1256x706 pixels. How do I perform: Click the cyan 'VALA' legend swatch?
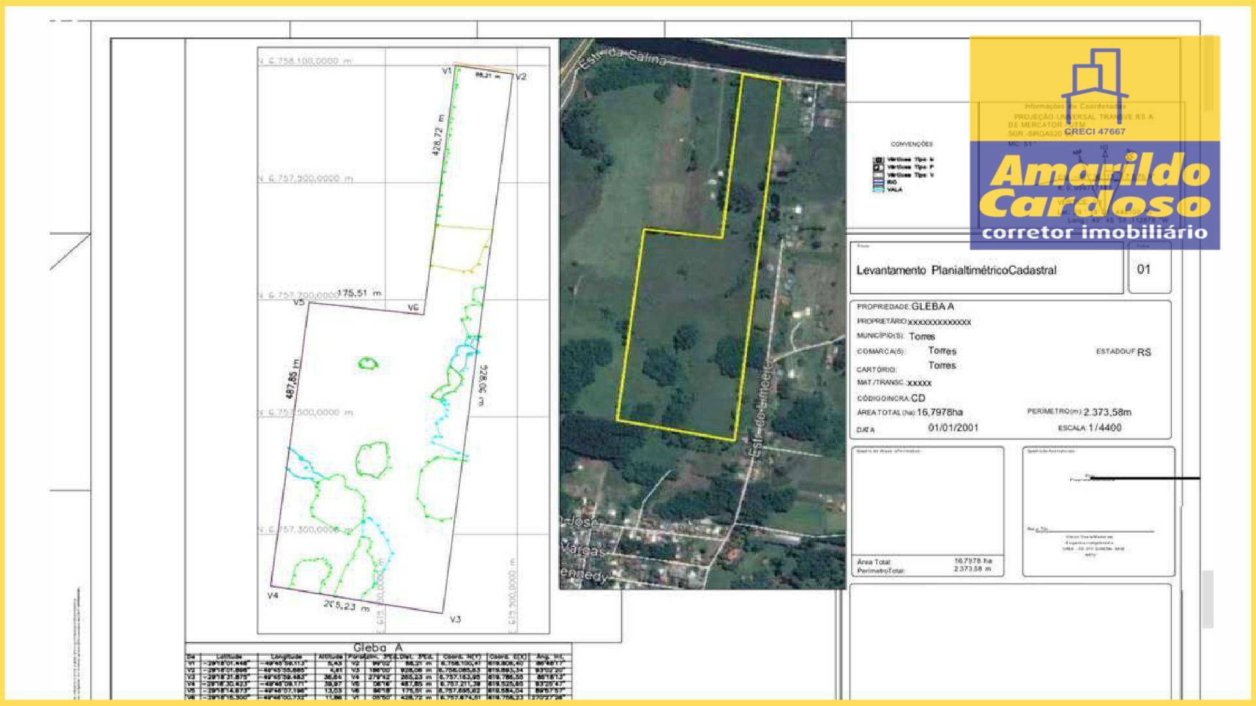[879, 190]
